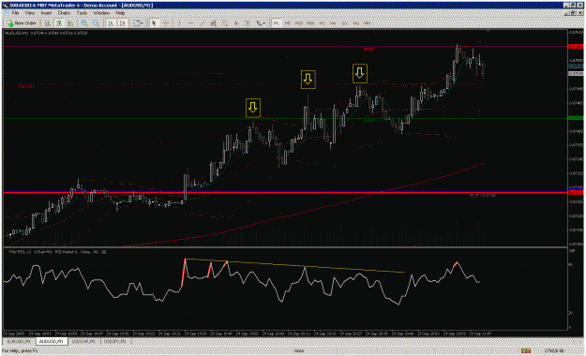Set timeframe to M5
The image size is (586, 356).
(x=288, y=23)
